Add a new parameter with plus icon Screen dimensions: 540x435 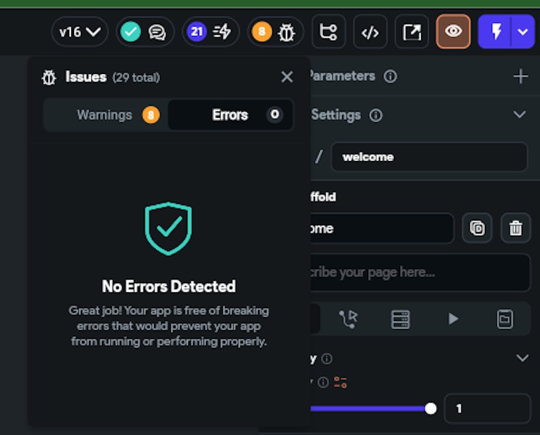point(521,76)
